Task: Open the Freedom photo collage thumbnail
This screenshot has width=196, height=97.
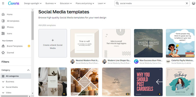Action: 53,82
